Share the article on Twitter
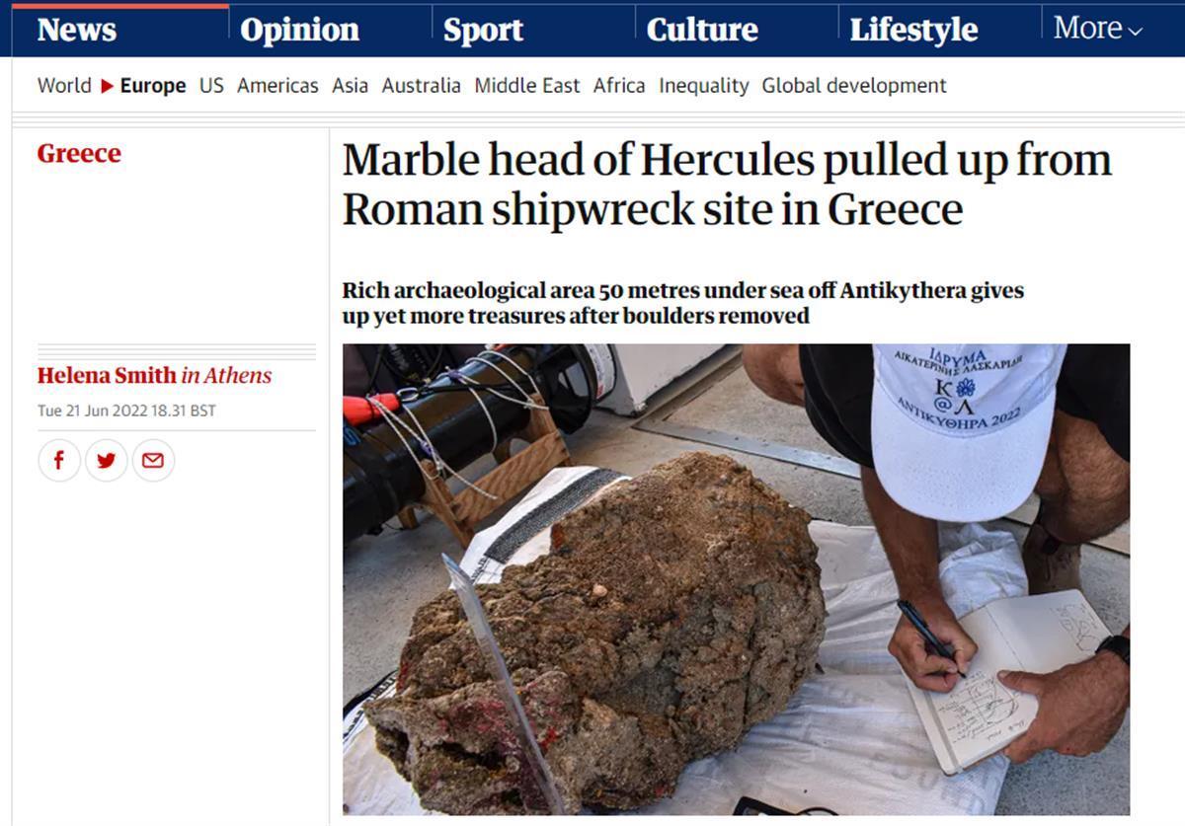This screenshot has width=1185, height=826. coord(107,461)
